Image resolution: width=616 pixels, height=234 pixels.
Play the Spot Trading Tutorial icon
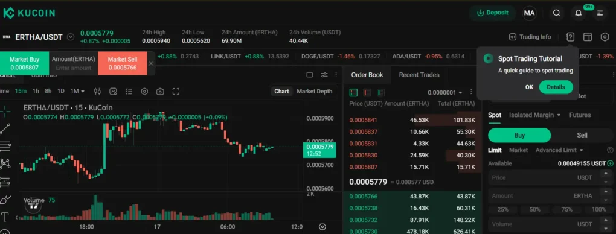pyautogui.click(x=488, y=58)
